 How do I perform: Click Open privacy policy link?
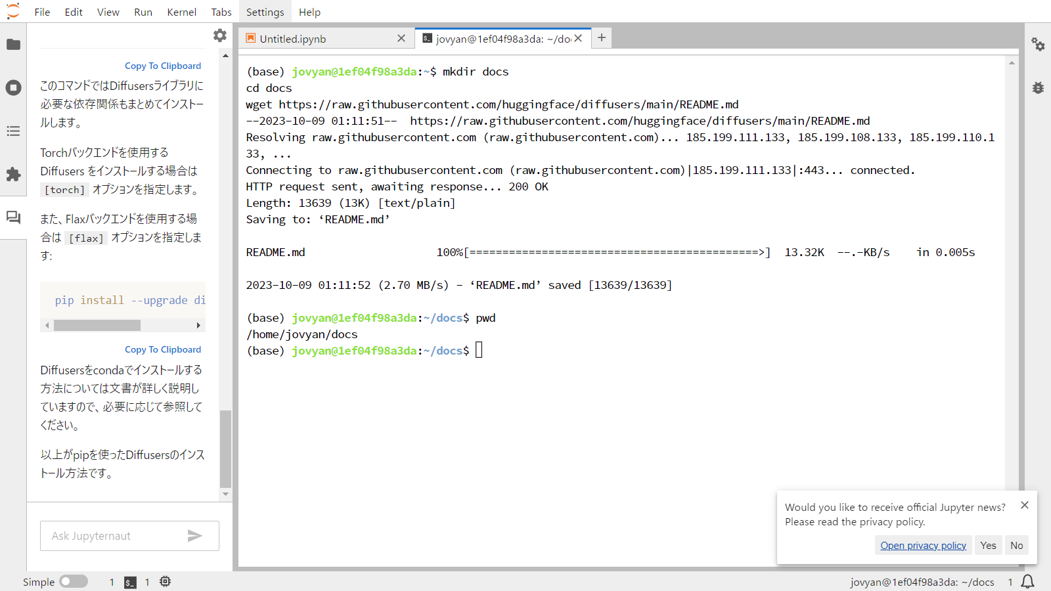click(923, 546)
